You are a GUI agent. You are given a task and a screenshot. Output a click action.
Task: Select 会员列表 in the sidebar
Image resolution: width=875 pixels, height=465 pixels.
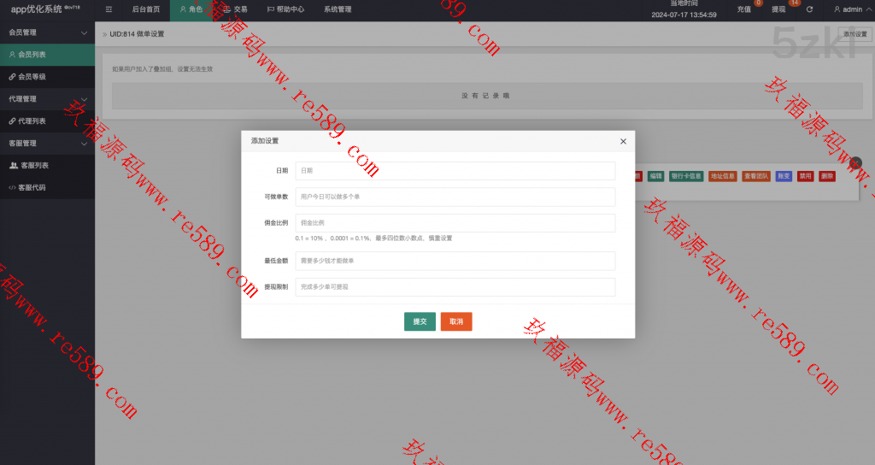[x=48, y=55]
